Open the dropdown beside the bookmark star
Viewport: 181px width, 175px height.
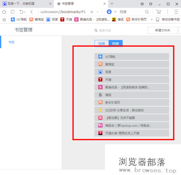point(97,12)
